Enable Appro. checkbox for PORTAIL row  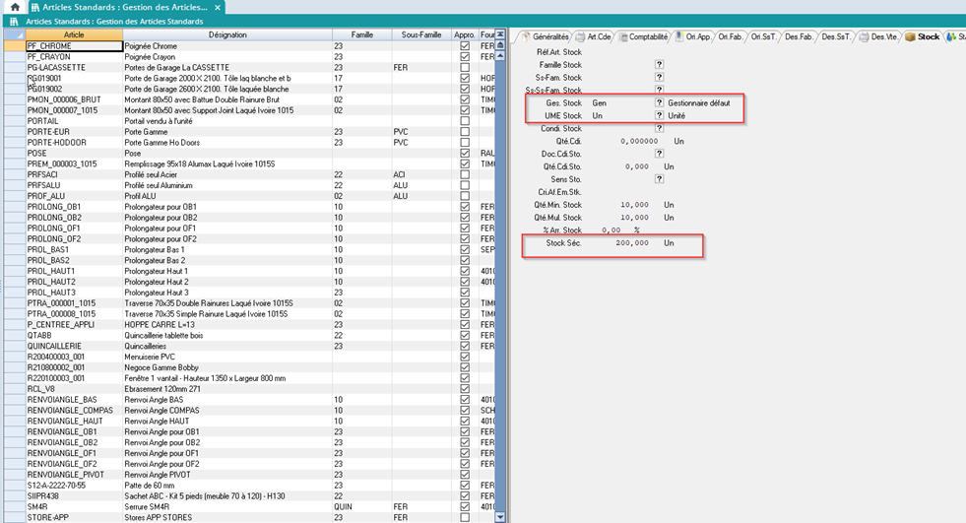click(x=465, y=121)
